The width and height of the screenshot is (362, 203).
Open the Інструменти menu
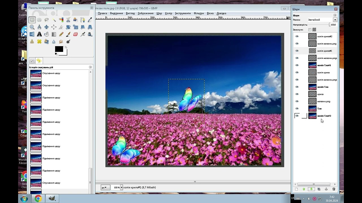[x=183, y=13]
